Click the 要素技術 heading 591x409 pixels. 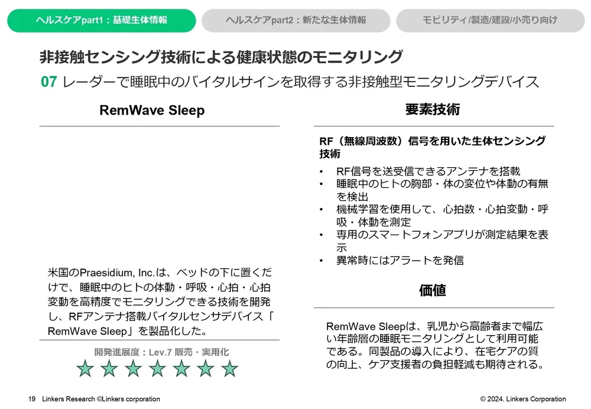coord(433,109)
